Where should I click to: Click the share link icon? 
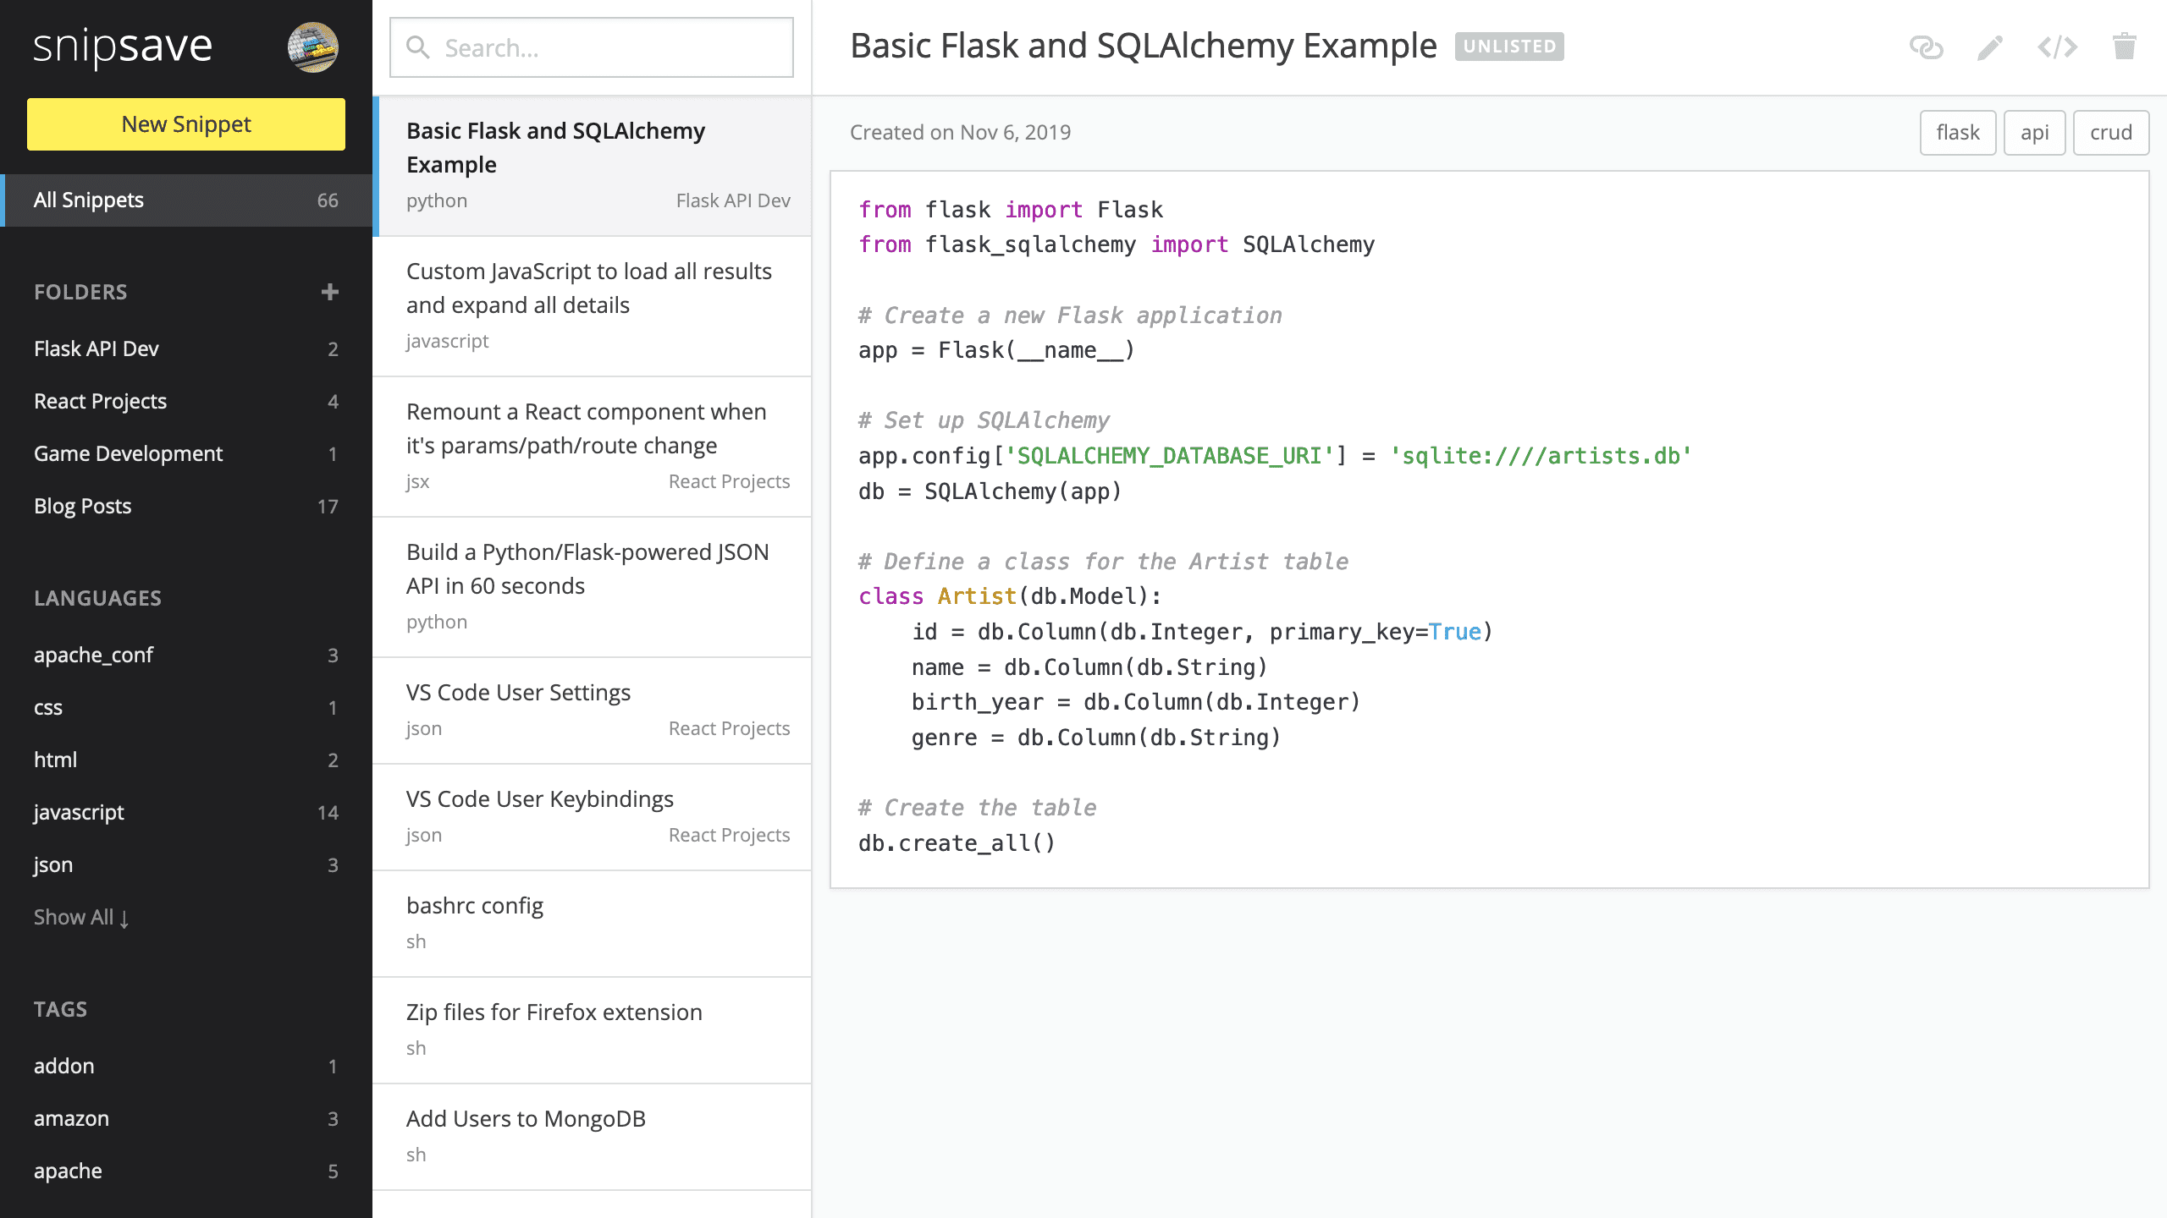[1926, 47]
